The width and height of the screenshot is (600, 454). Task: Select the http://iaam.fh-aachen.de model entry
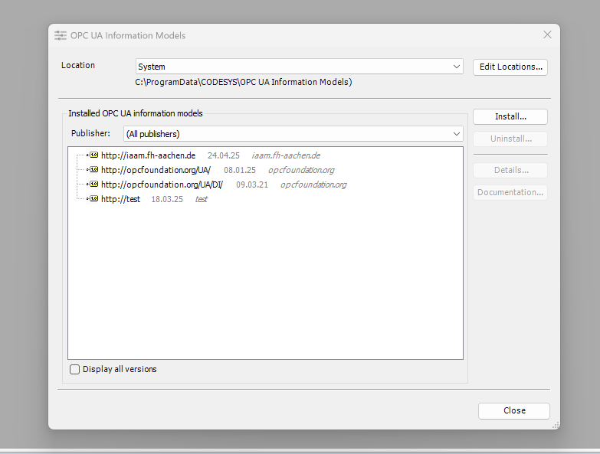(x=148, y=155)
